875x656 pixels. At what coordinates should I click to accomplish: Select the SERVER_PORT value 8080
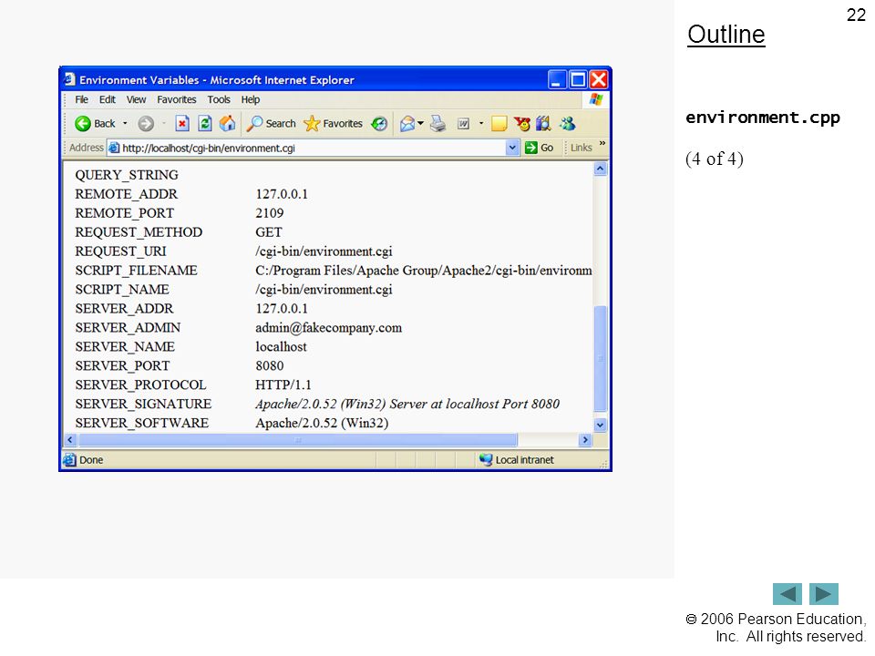tap(270, 365)
